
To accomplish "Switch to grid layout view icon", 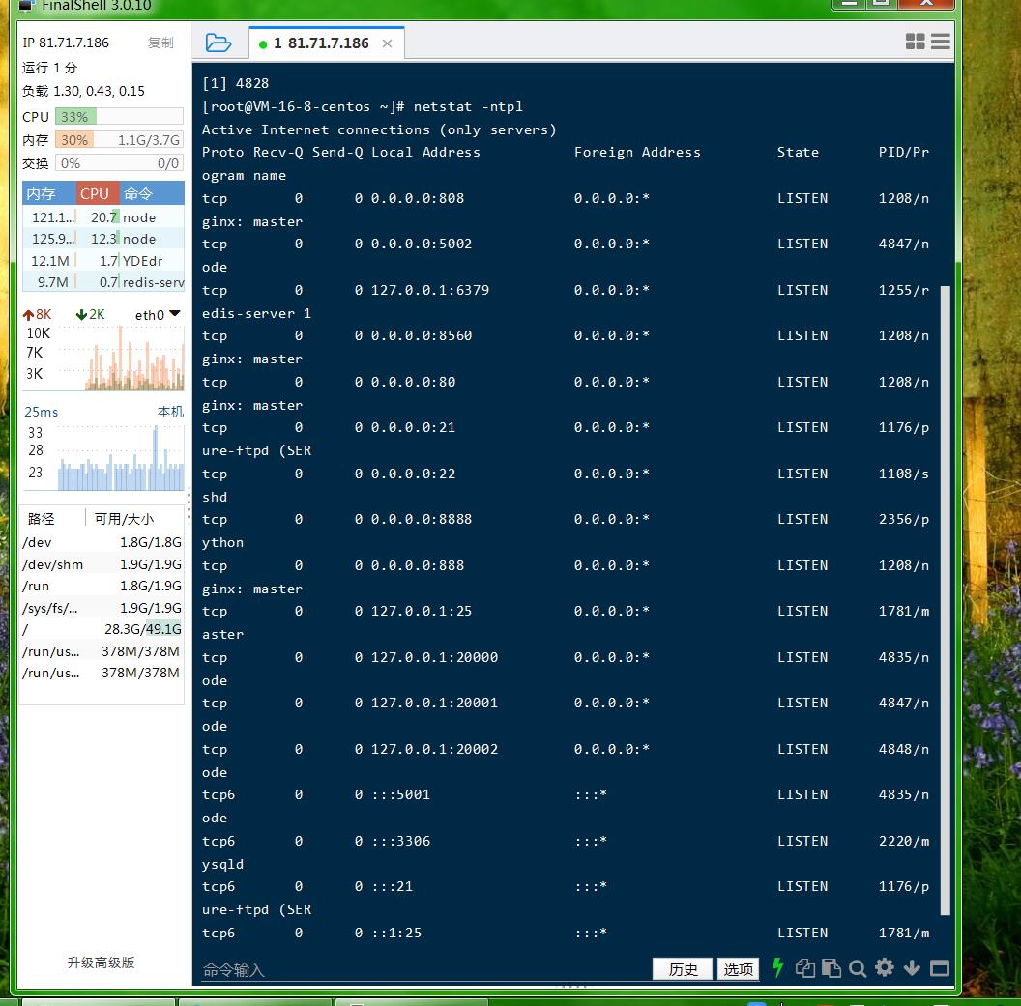I will point(915,42).
